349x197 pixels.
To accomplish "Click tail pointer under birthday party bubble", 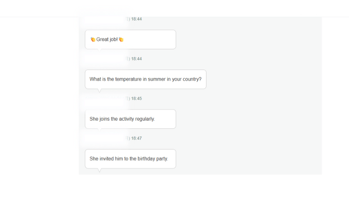I will (99, 170).
